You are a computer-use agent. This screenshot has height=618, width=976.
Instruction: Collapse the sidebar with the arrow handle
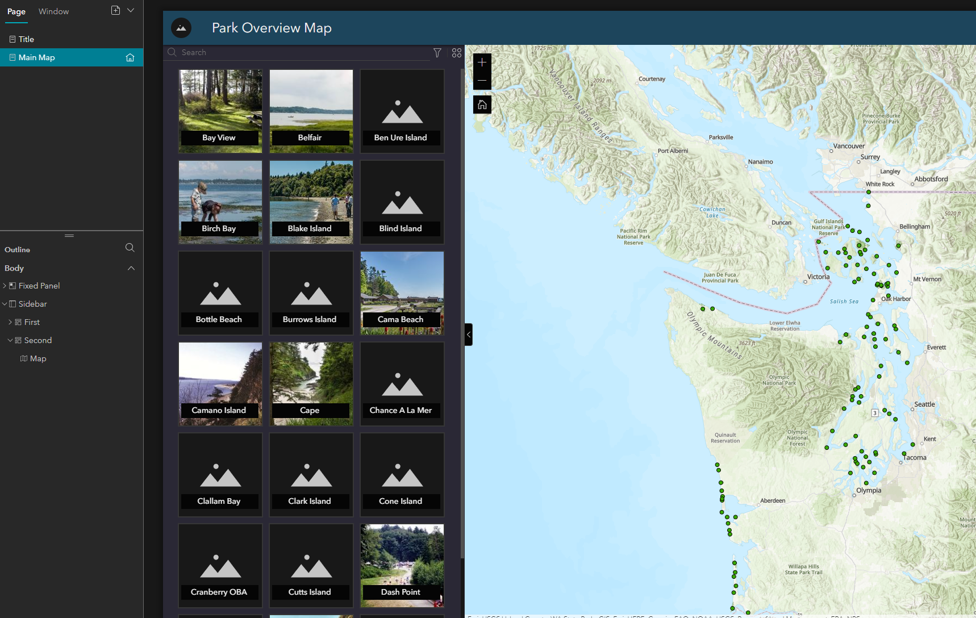[469, 335]
